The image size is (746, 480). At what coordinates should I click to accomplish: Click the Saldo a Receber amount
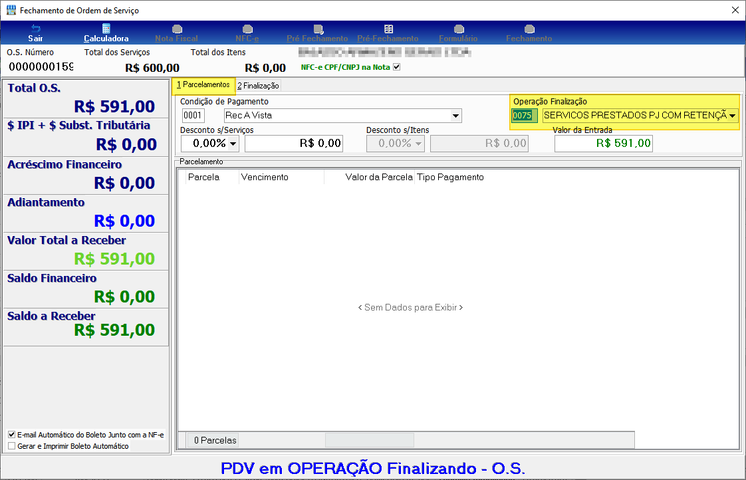pos(114,330)
